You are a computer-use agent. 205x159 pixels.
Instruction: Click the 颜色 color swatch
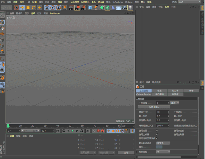(x=159, y=147)
